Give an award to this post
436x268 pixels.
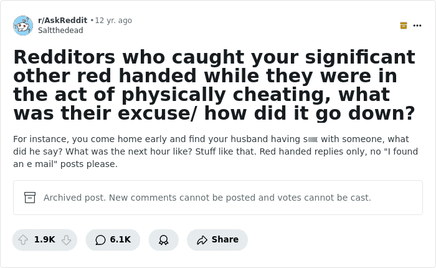click(x=163, y=239)
